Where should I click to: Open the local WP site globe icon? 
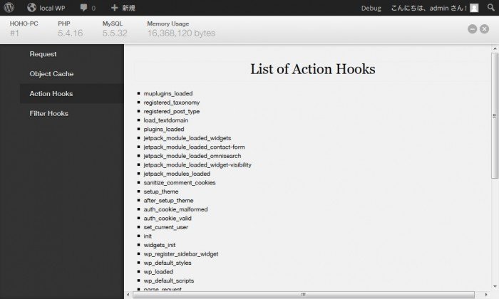[31, 8]
